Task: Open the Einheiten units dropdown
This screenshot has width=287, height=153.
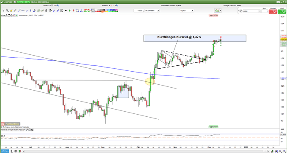Action: pyautogui.click(x=152, y=11)
